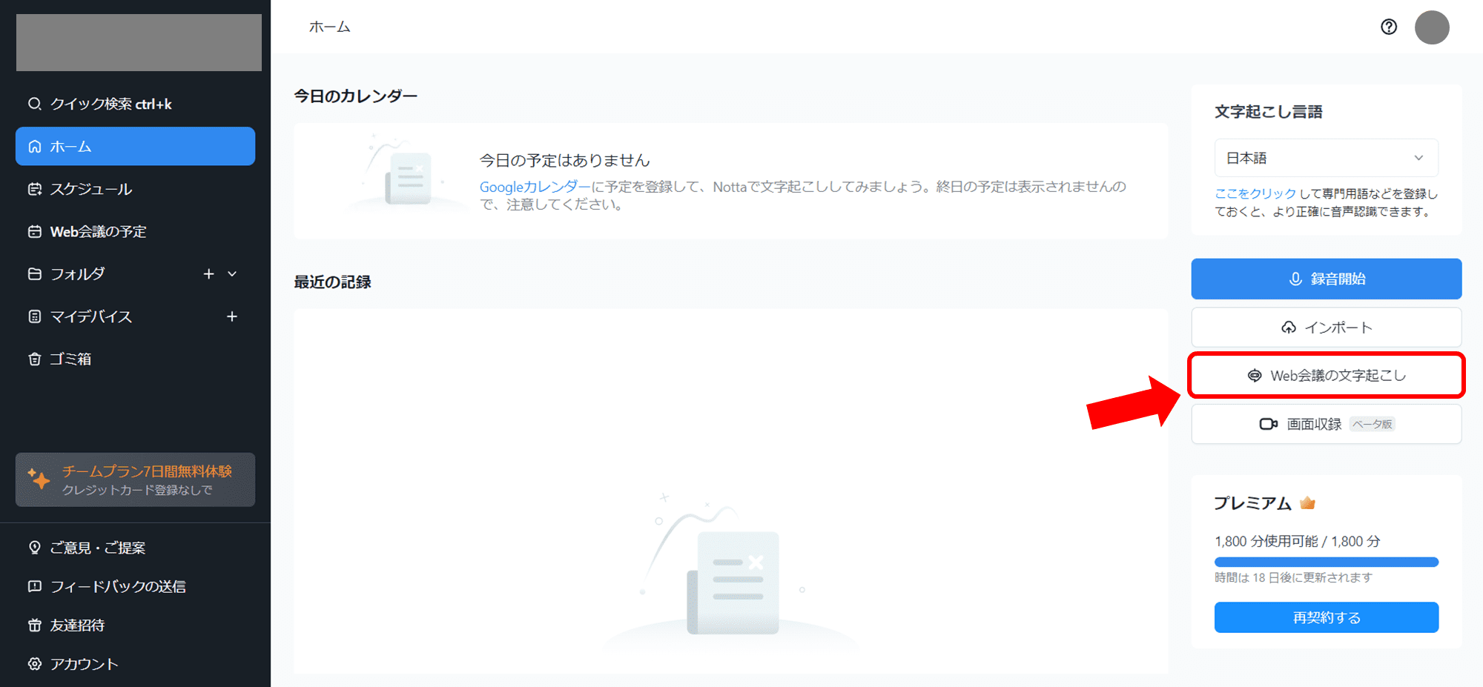
Task: Click the cloud upload icon on インポート
Action: pos(1289,328)
